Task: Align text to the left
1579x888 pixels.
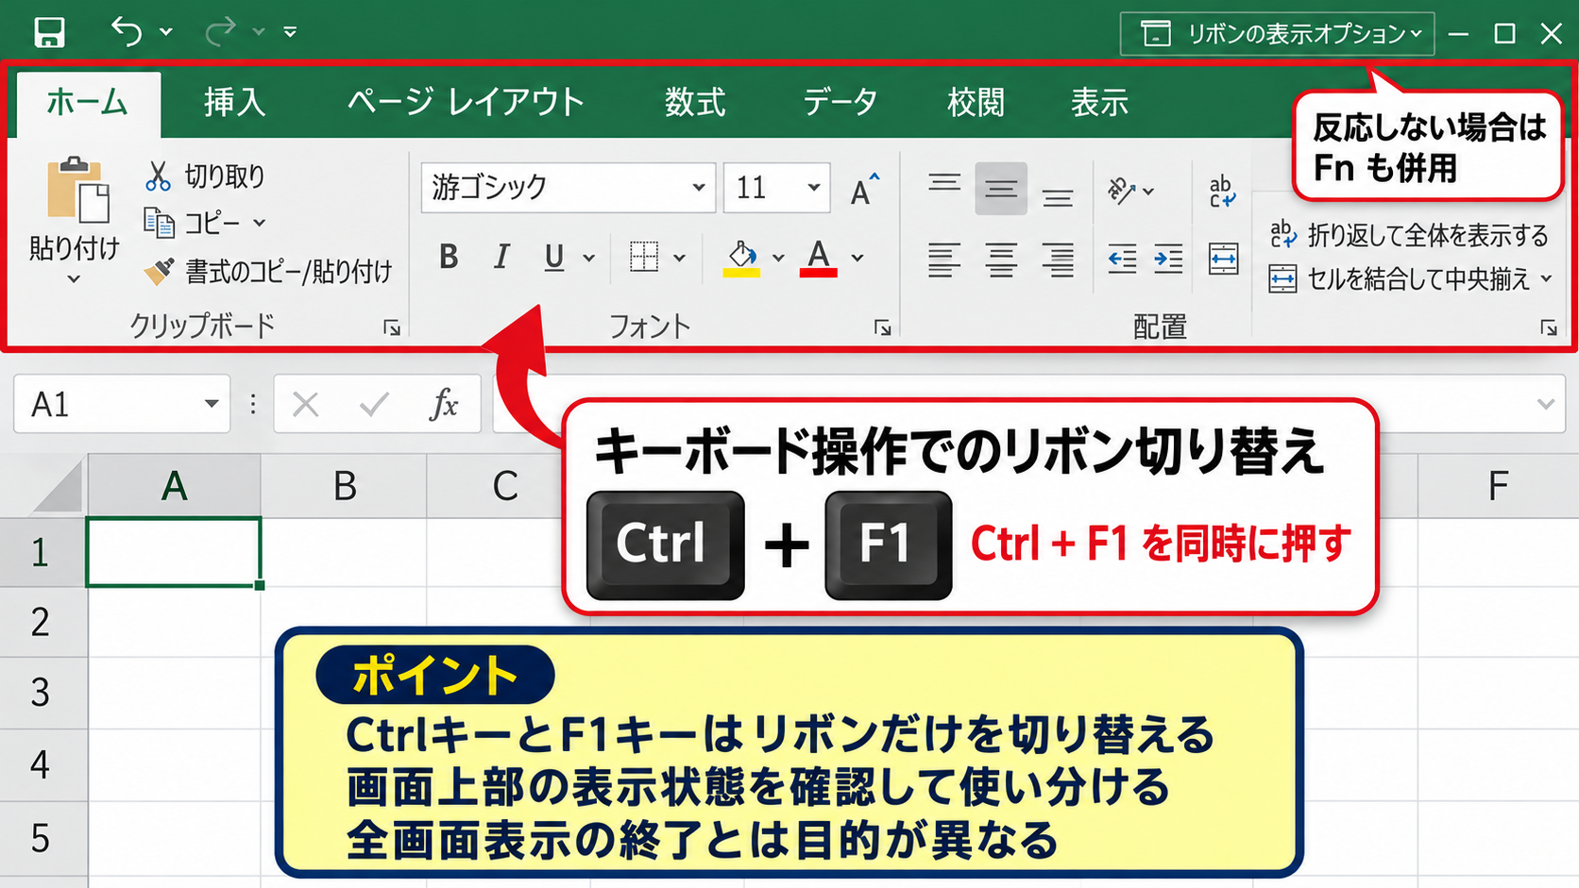Action: point(944,260)
